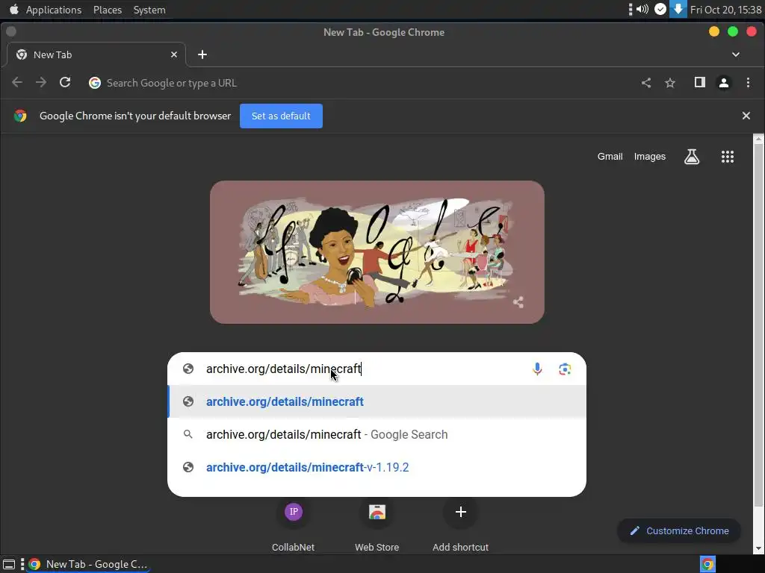This screenshot has width=765, height=573.
Task: Open the side panel icon
Action: (699, 82)
